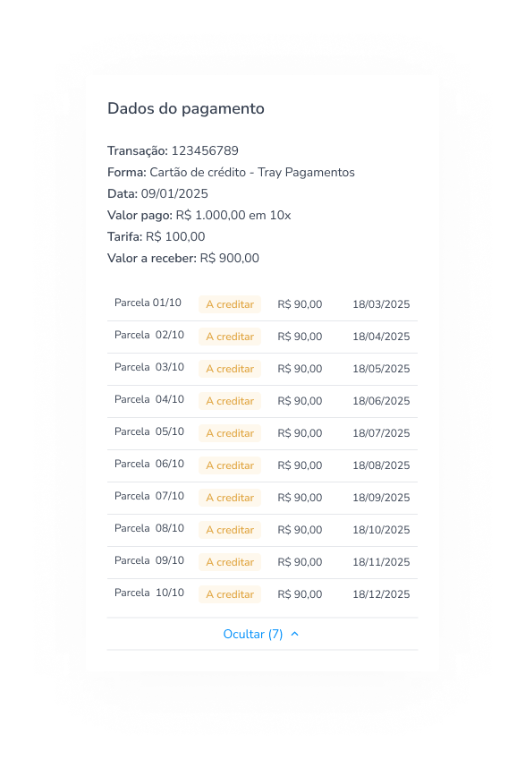Select the A creditar badge for Parcela 01/10
Image resolution: width=525 pixels, height=768 pixels.
230,304
